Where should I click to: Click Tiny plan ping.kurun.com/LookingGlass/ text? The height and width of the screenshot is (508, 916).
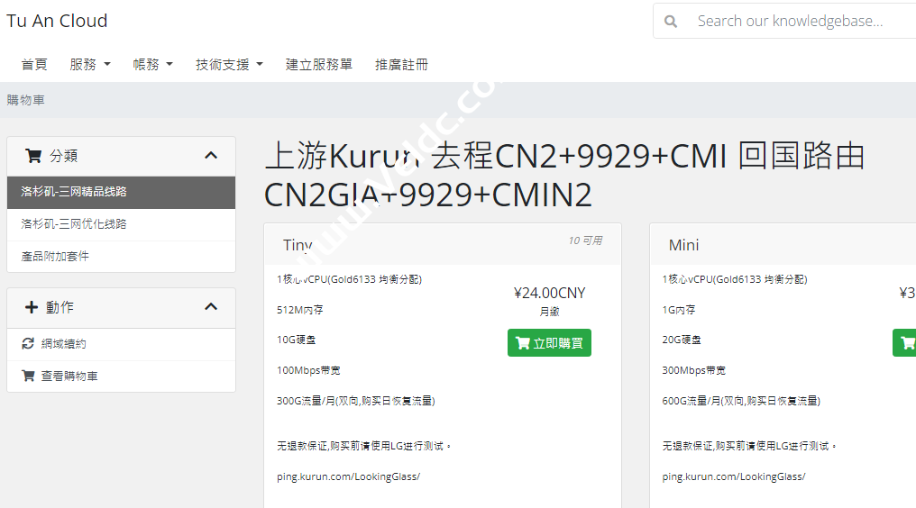pos(348,476)
